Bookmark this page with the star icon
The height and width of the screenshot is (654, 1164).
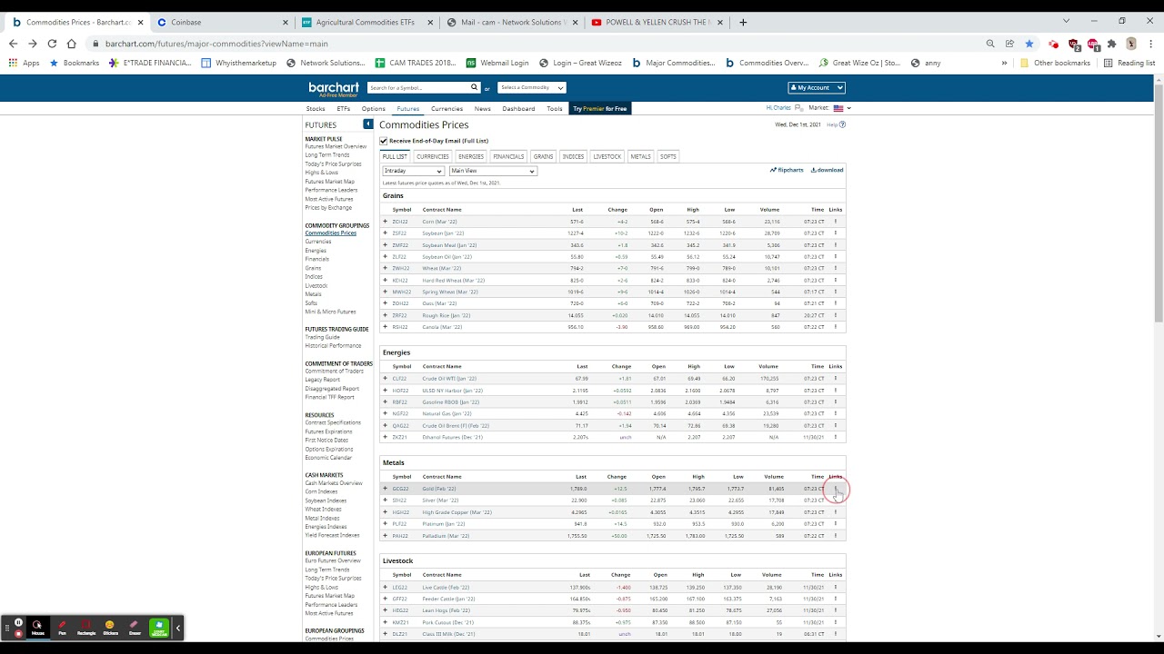pyautogui.click(x=1029, y=44)
